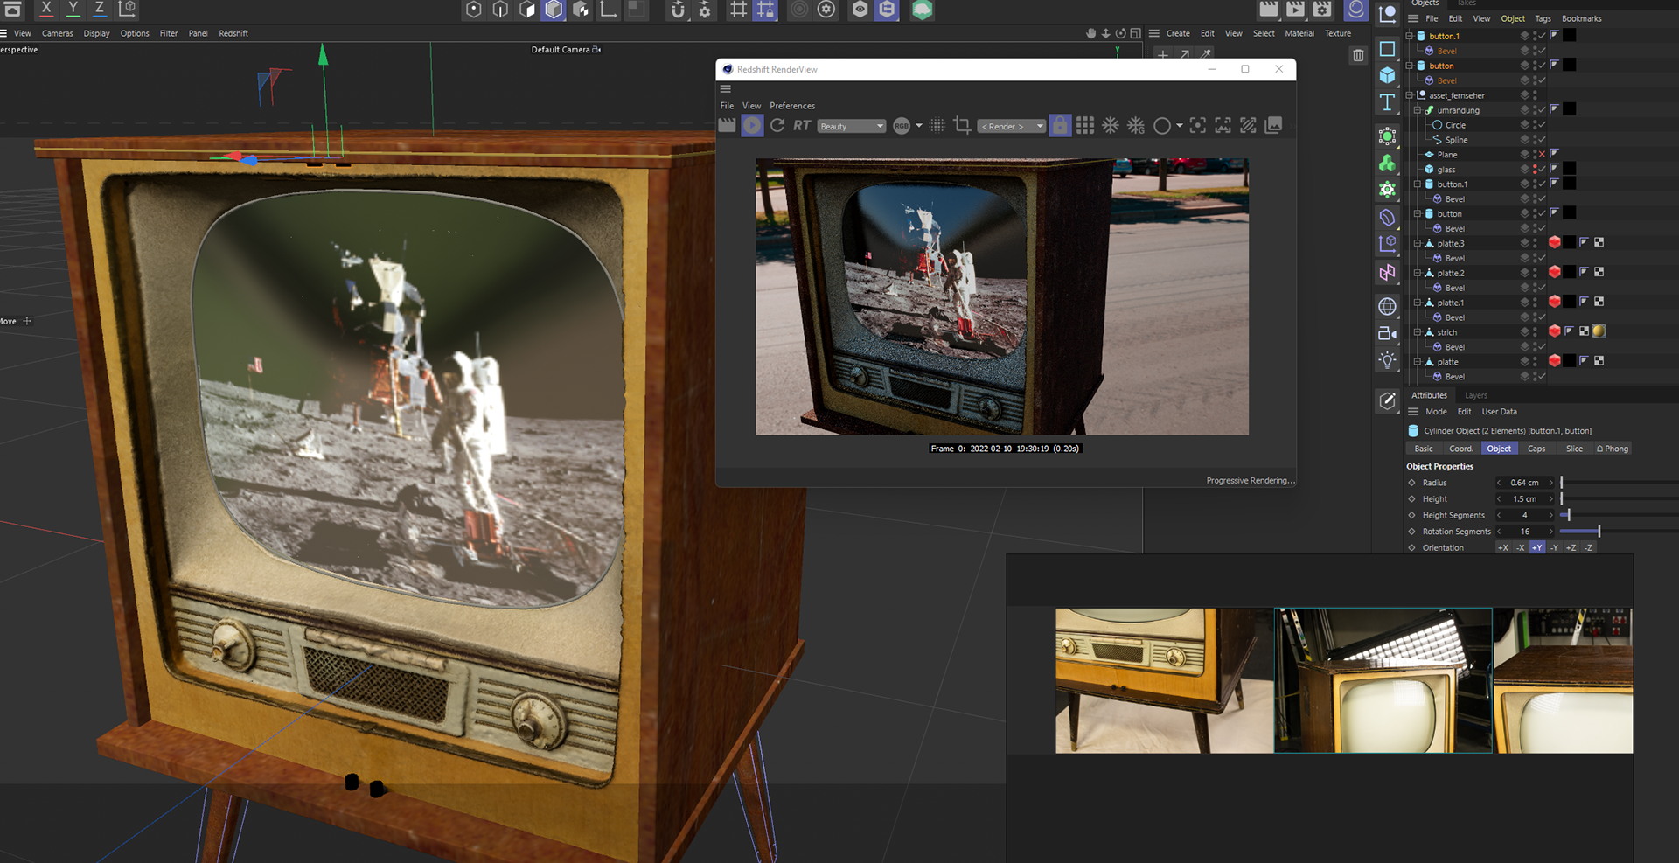Toggle the visibility dots for the glass object
This screenshot has width=1679, height=863.
[x=1535, y=170]
